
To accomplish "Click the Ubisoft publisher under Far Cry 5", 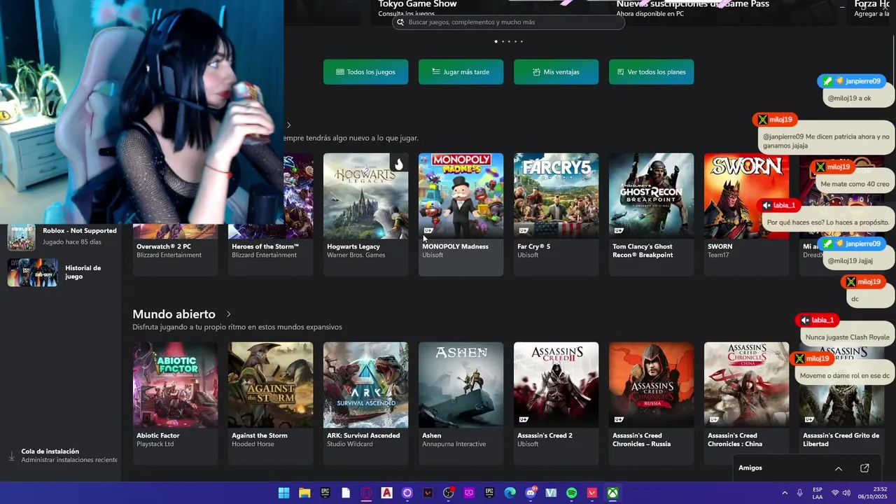I will (528, 255).
